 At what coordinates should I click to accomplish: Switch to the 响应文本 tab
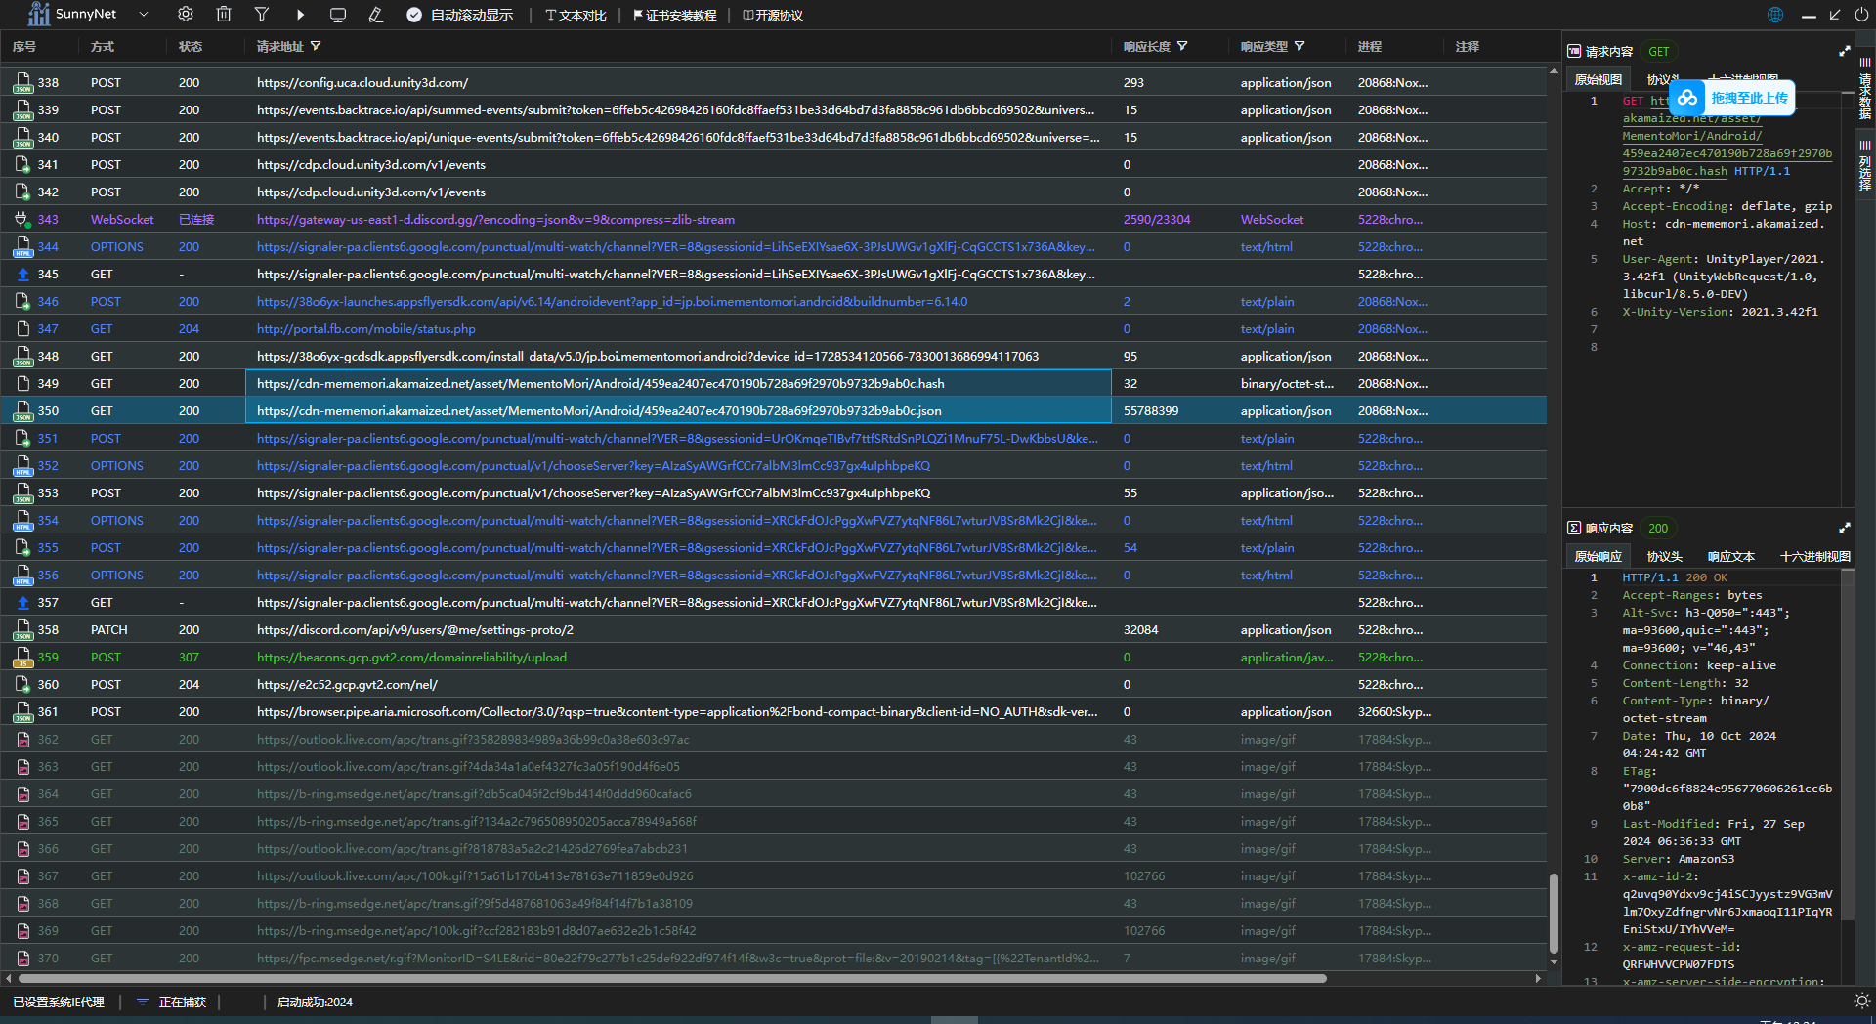(x=1731, y=556)
